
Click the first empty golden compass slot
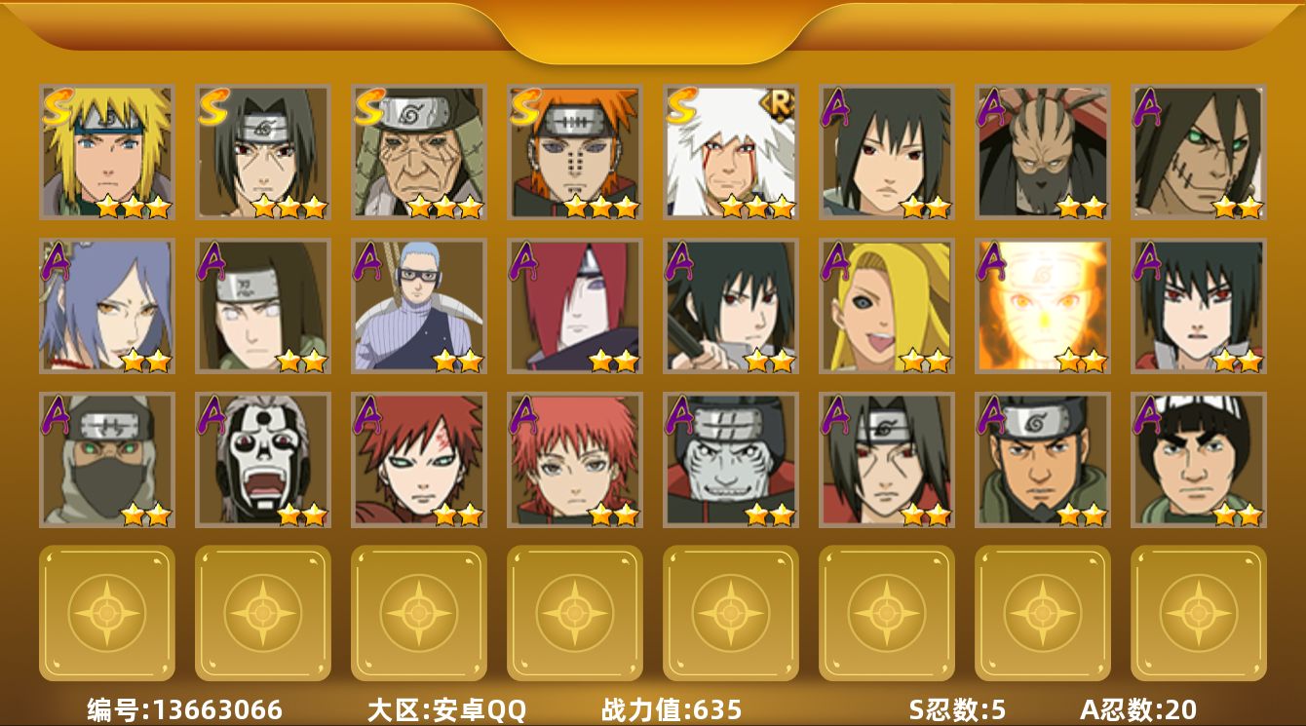point(107,613)
